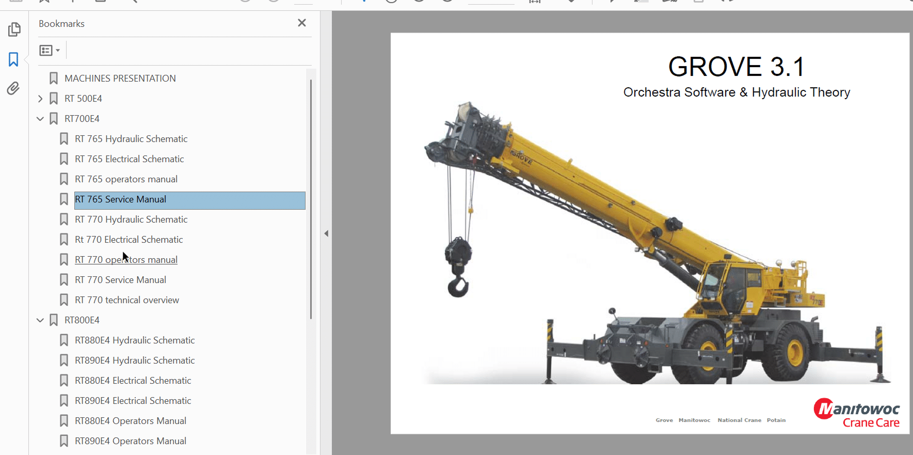Open the bookmark options dropdown menu

point(50,50)
